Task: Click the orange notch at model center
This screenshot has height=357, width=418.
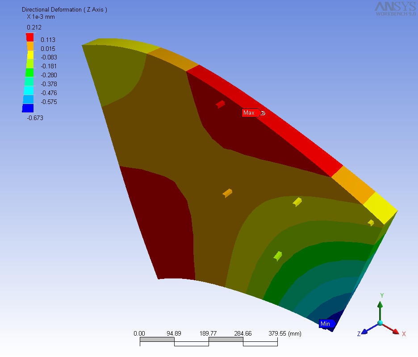Action: (227, 193)
